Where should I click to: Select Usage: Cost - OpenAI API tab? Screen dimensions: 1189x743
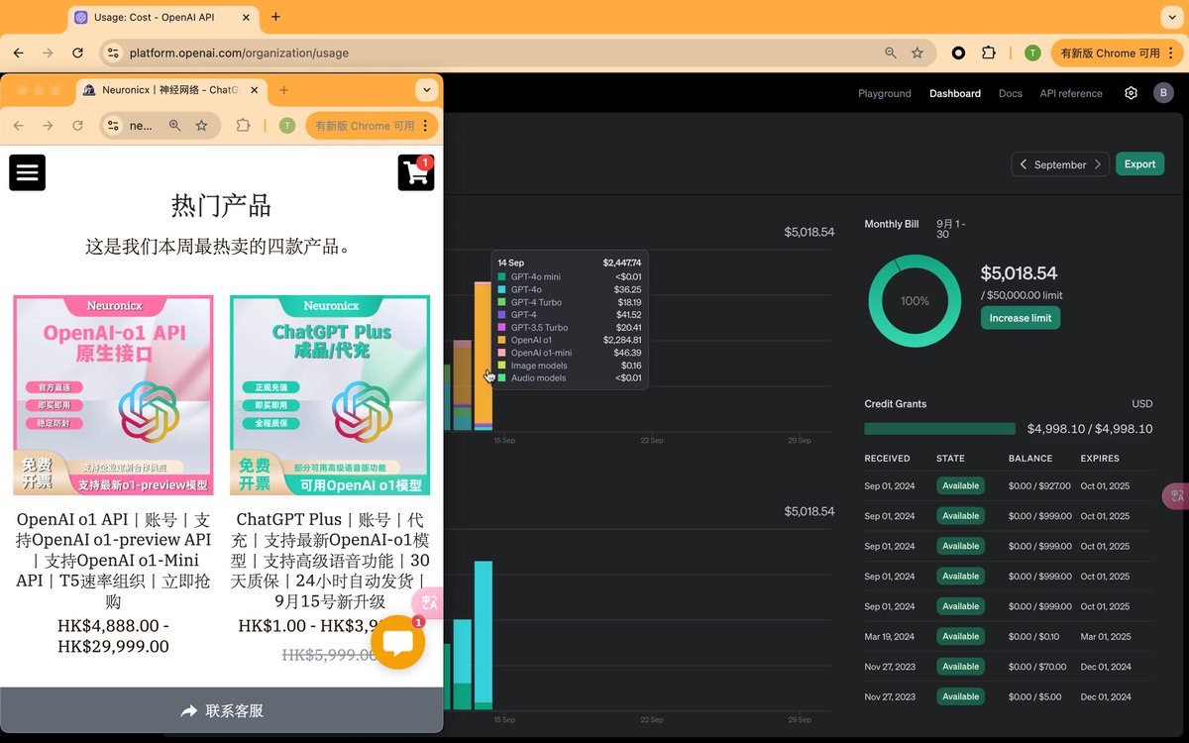[x=162, y=17]
